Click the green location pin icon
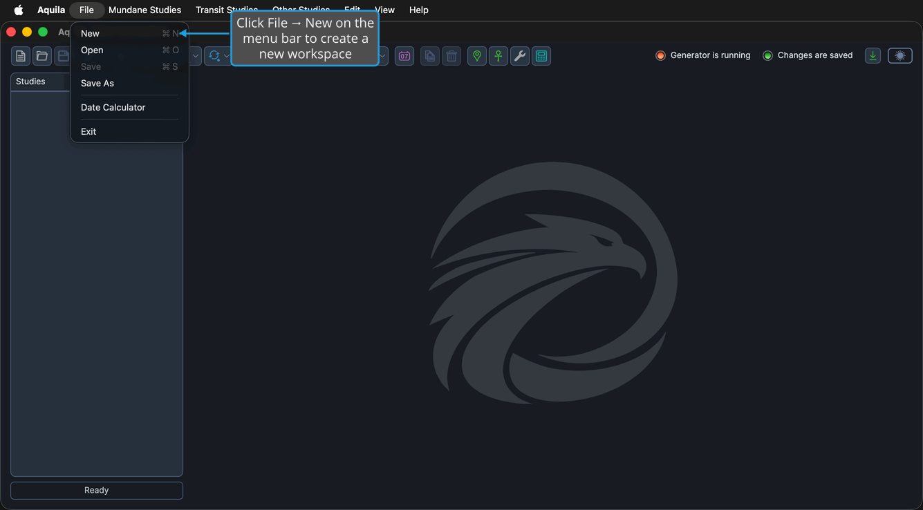 click(x=477, y=56)
